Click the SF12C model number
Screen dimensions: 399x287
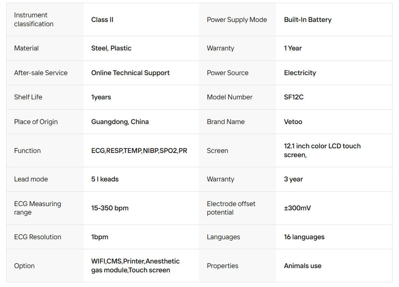point(293,97)
